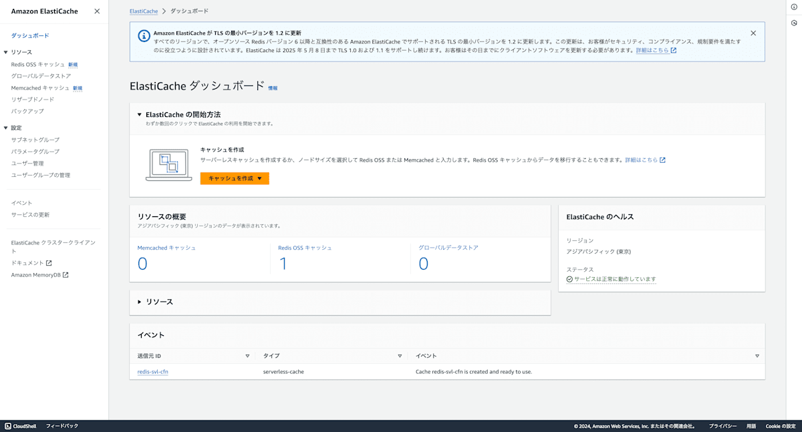Expand the リソース panel below the summary
Image resolution: width=802 pixels, height=432 pixels.
[140, 302]
